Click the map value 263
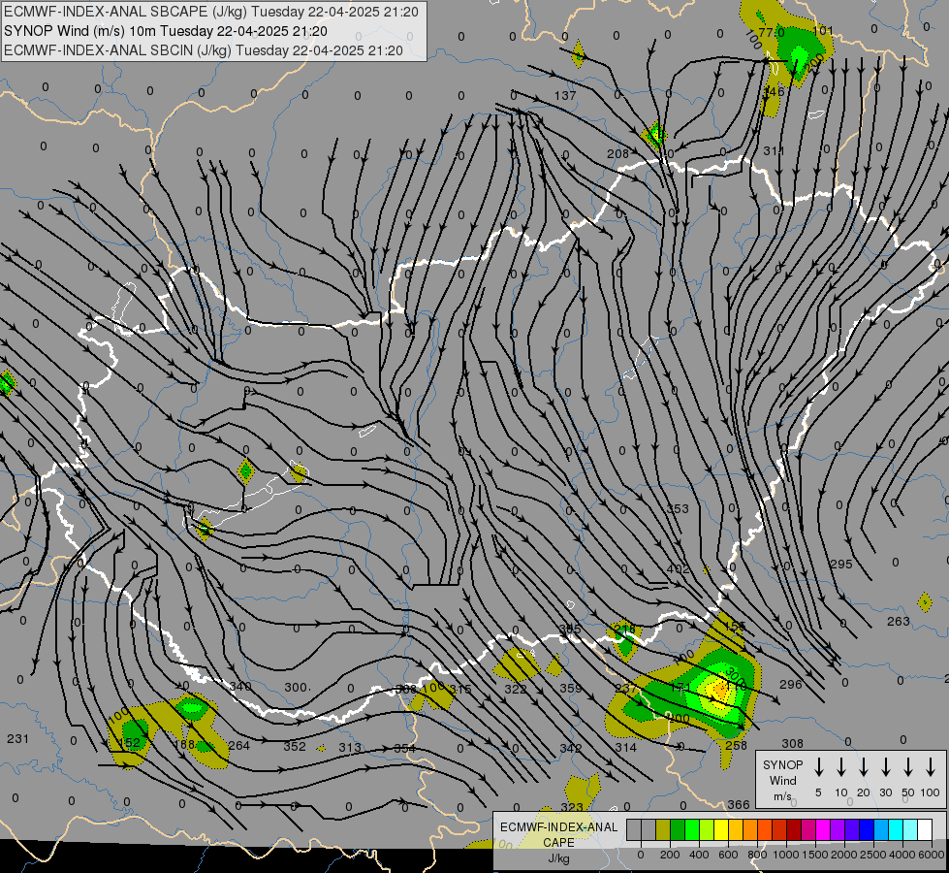The width and height of the screenshot is (949, 873). tap(899, 621)
